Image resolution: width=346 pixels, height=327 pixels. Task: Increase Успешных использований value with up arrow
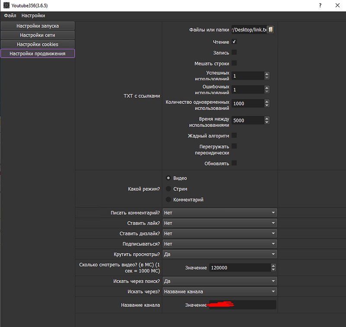click(x=267, y=74)
